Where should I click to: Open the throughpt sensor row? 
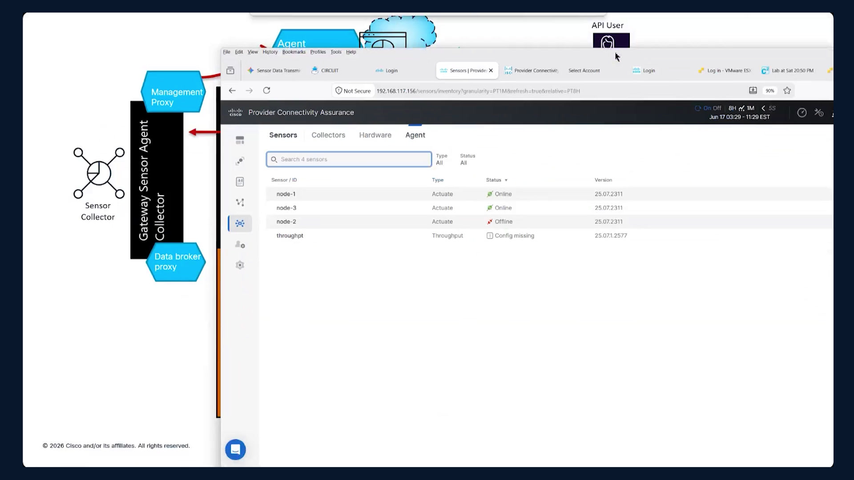tap(549, 236)
